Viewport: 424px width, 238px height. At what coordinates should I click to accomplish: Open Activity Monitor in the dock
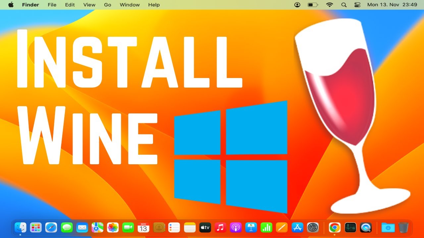(350, 227)
